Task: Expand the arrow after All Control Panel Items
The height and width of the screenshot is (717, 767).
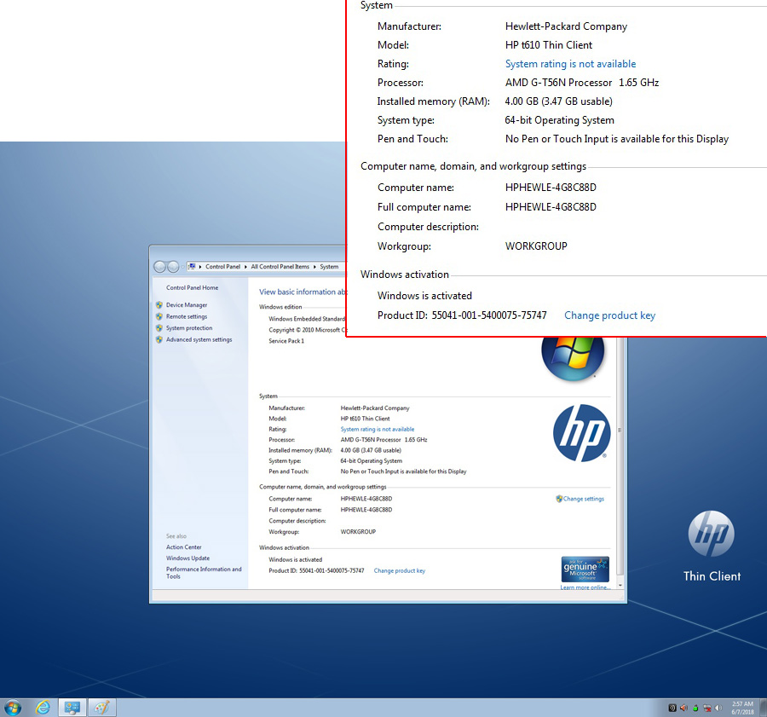Action: coord(314,267)
